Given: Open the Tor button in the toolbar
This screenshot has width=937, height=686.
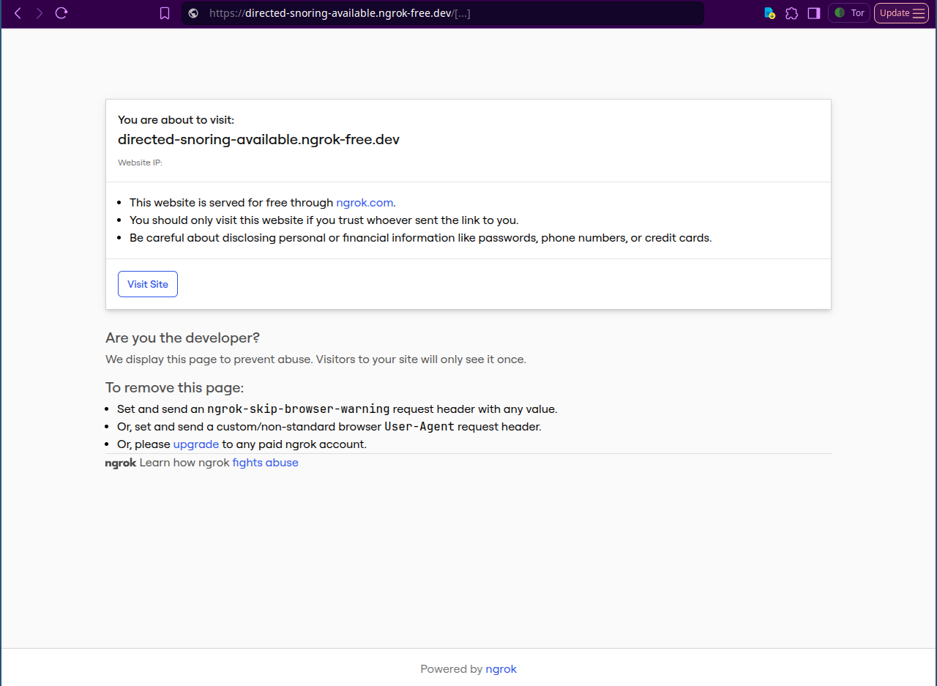Looking at the screenshot, I should (x=849, y=13).
